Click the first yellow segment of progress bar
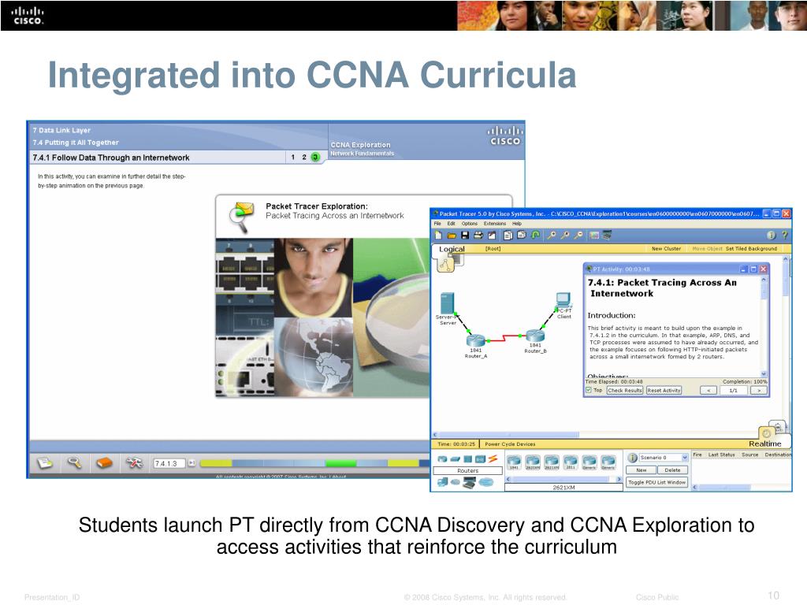 [216, 463]
